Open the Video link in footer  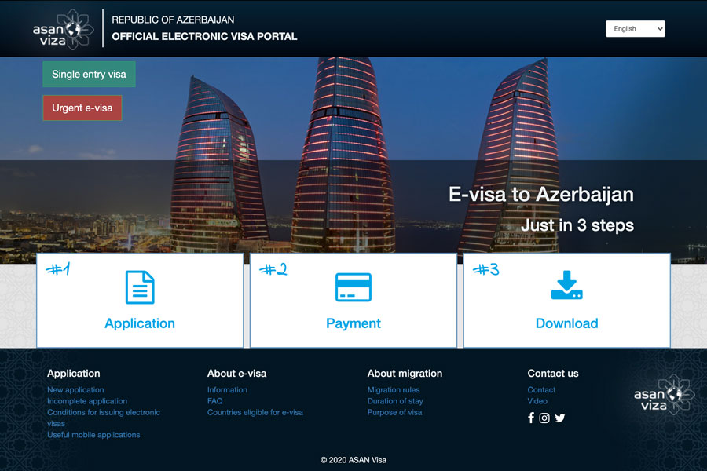click(537, 401)
